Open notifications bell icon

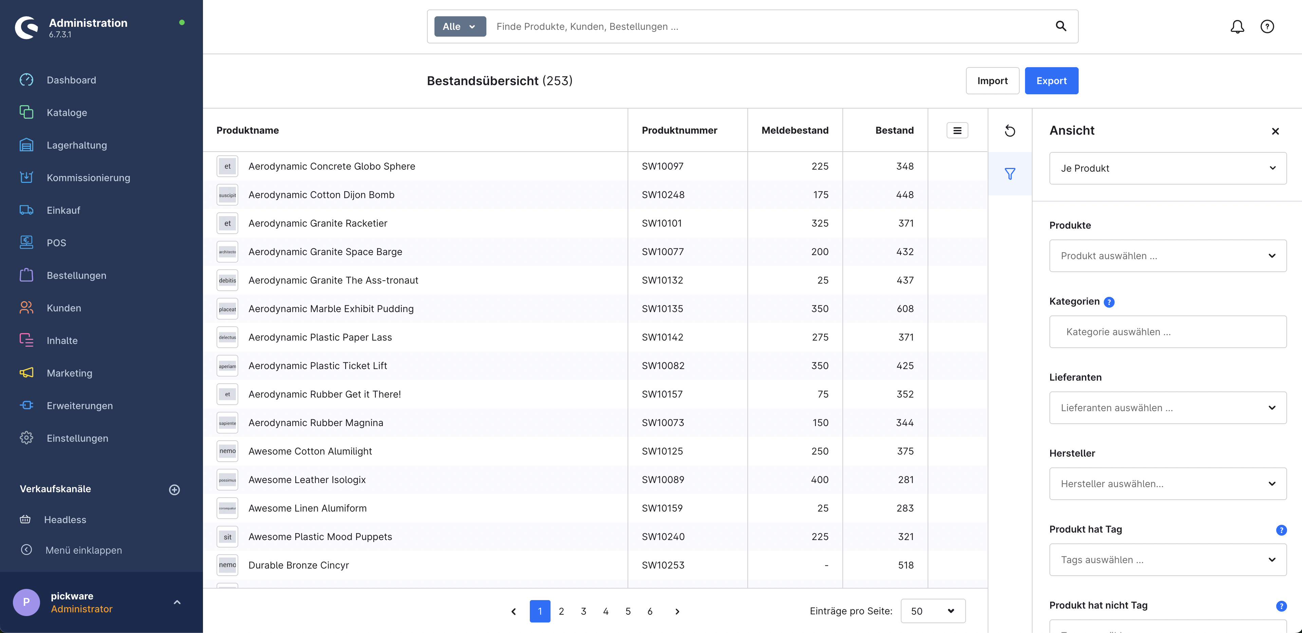pos(1237,27)
